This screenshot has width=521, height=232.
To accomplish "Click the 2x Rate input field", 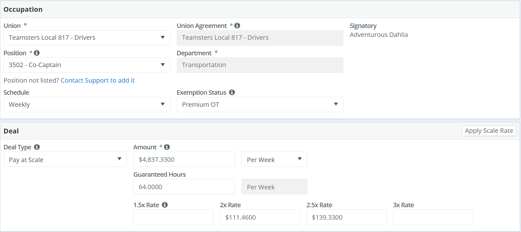I will [x=260, y=217].
